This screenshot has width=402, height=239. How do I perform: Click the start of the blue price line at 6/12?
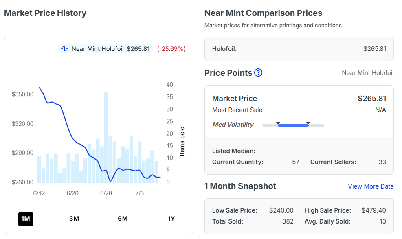(39, 88)
